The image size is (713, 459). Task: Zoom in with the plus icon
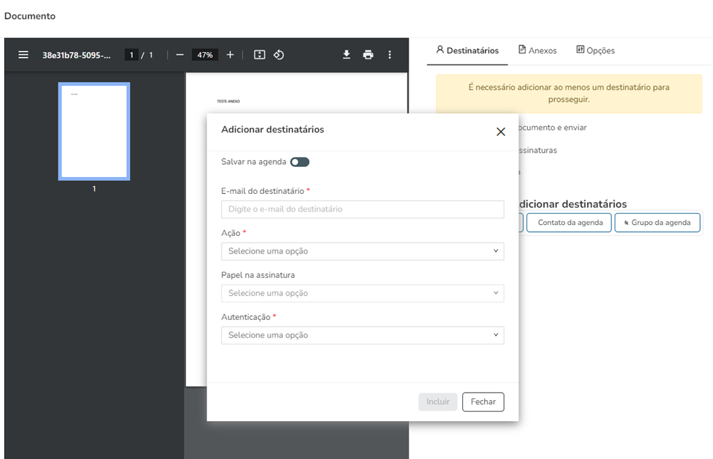tap(230, 55)
